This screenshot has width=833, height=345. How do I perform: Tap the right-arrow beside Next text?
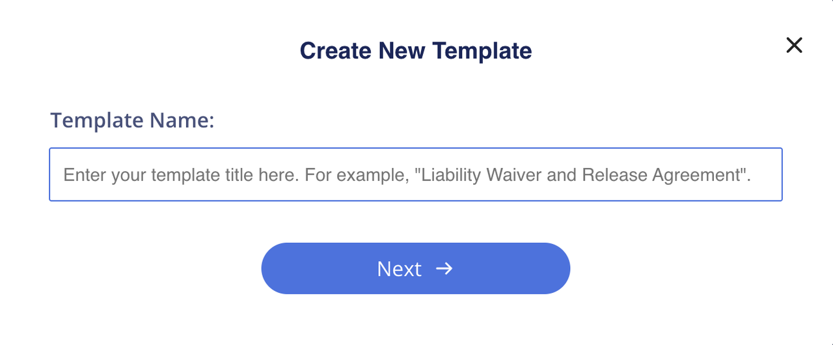[444, 268]
